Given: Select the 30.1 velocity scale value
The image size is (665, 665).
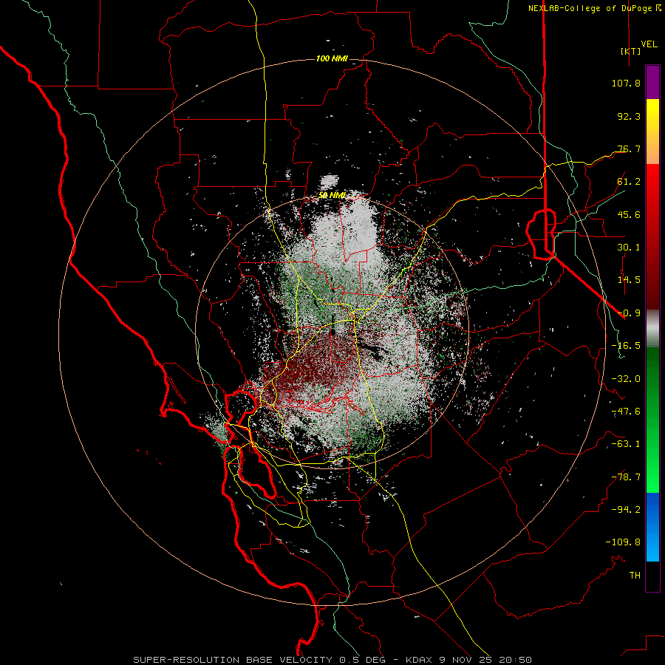Looking at the screenshot, I should 629,248.
